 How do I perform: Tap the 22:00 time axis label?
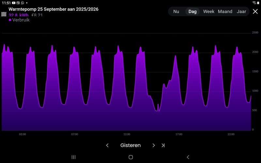[231, 134]
